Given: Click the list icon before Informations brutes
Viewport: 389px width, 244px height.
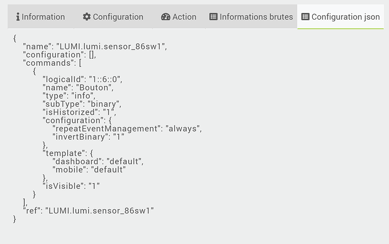Looking at the screenshot, I should coord(213,17).
